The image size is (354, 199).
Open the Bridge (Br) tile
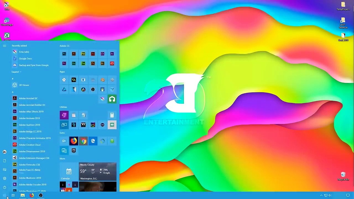102,63
